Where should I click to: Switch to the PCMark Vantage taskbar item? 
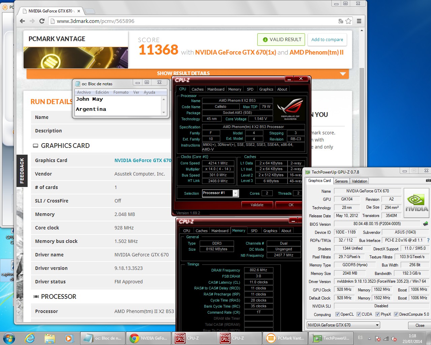285,338
